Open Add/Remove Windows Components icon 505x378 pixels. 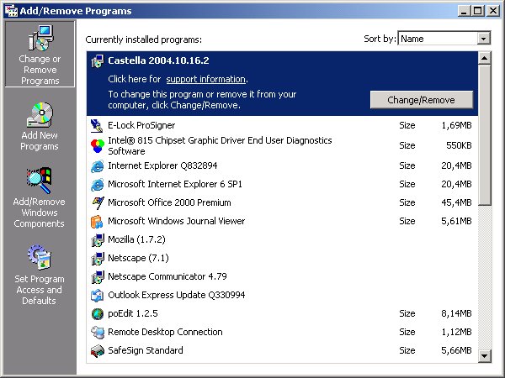tap(40, 181)
